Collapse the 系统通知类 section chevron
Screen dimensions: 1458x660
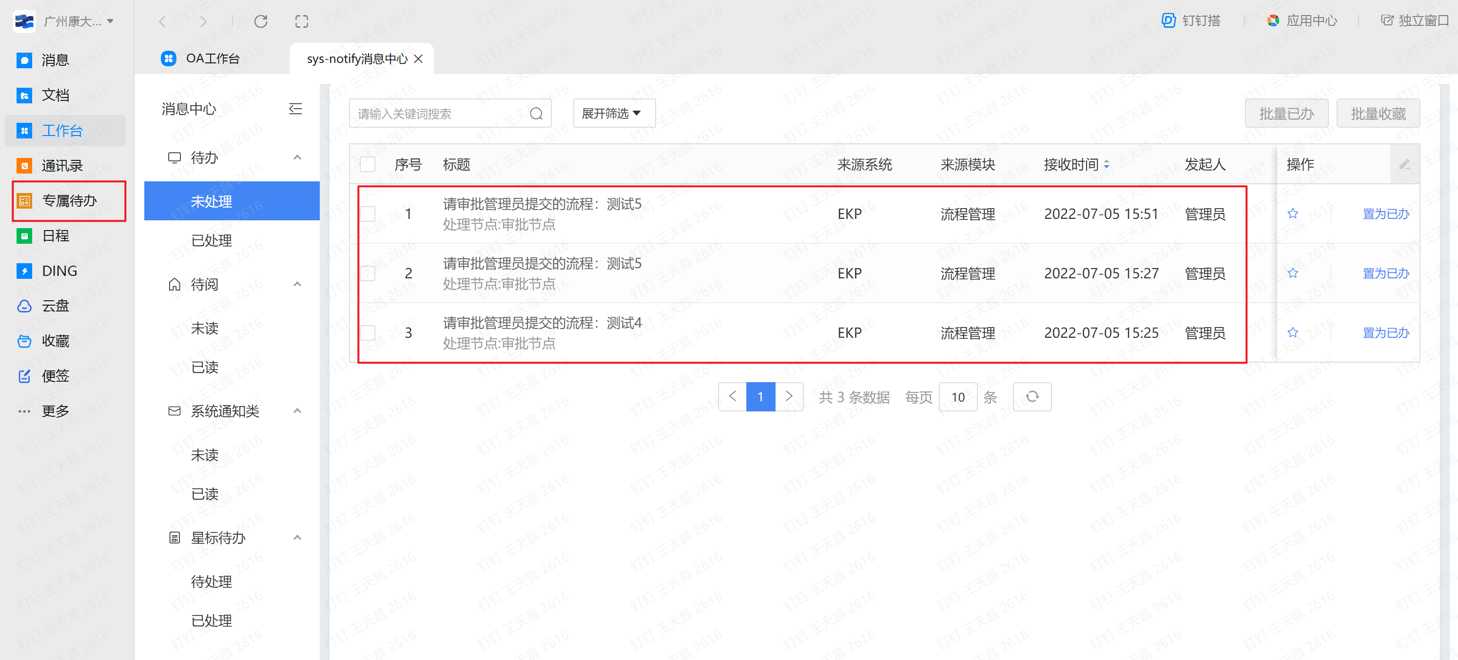(x=297, y=411)
